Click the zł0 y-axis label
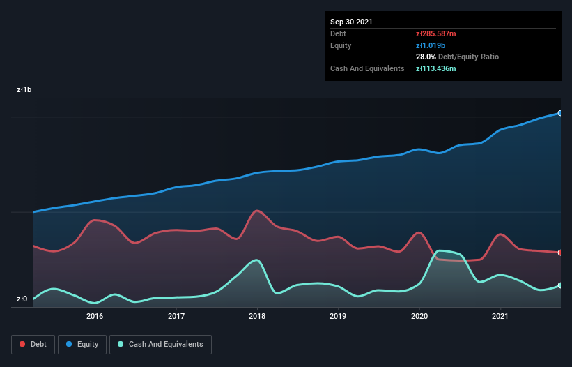572x367 pixels. point(22,299)
